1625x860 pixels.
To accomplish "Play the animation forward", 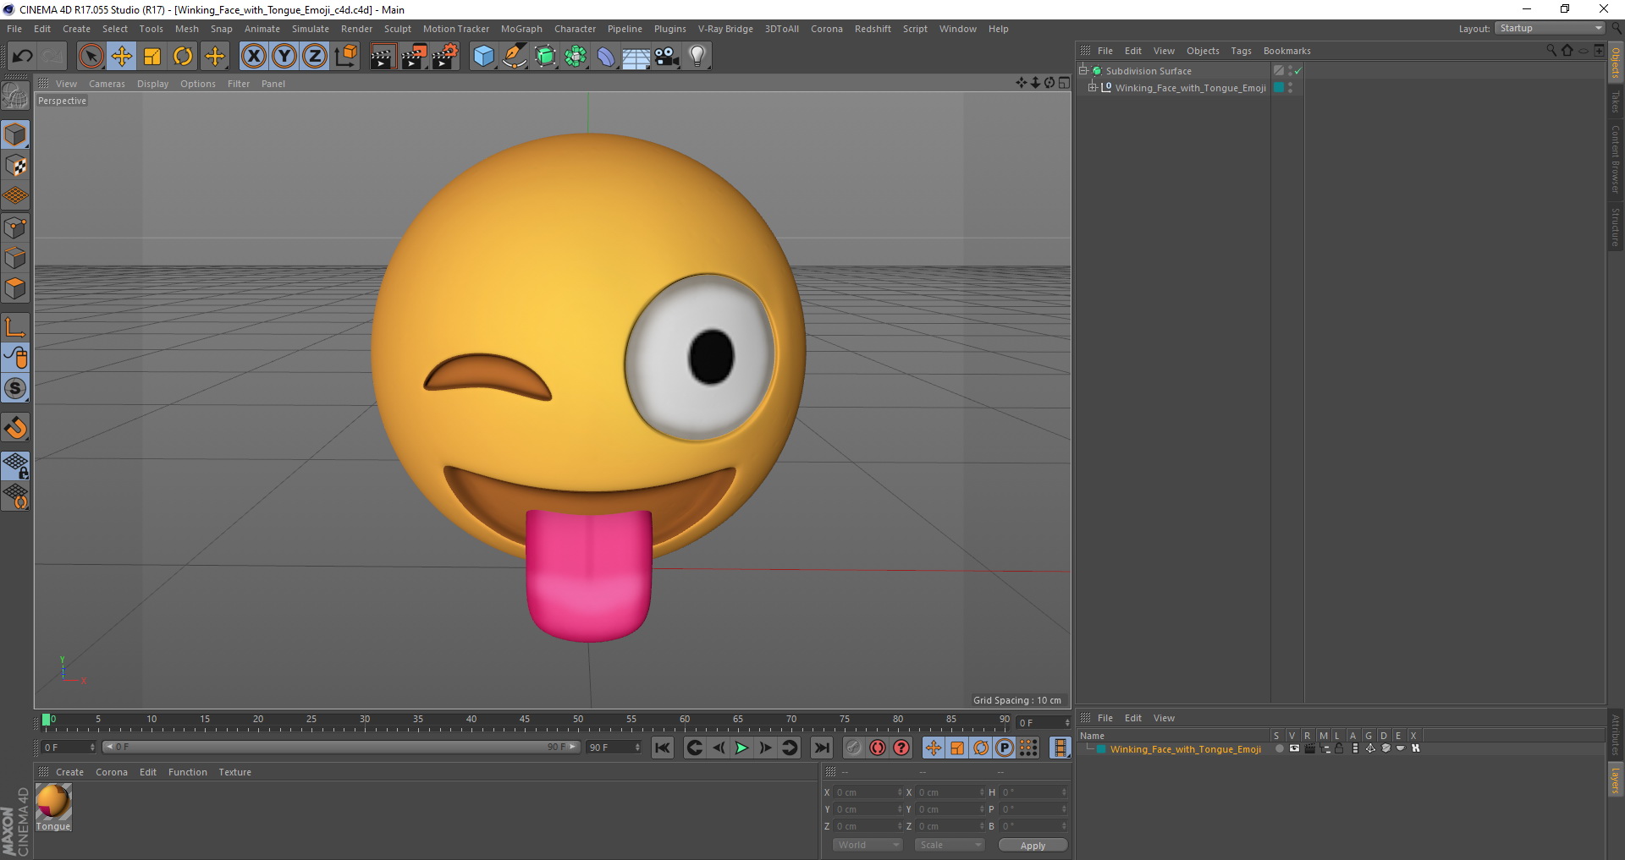I will pyautogui.click(x=741, y=748).
